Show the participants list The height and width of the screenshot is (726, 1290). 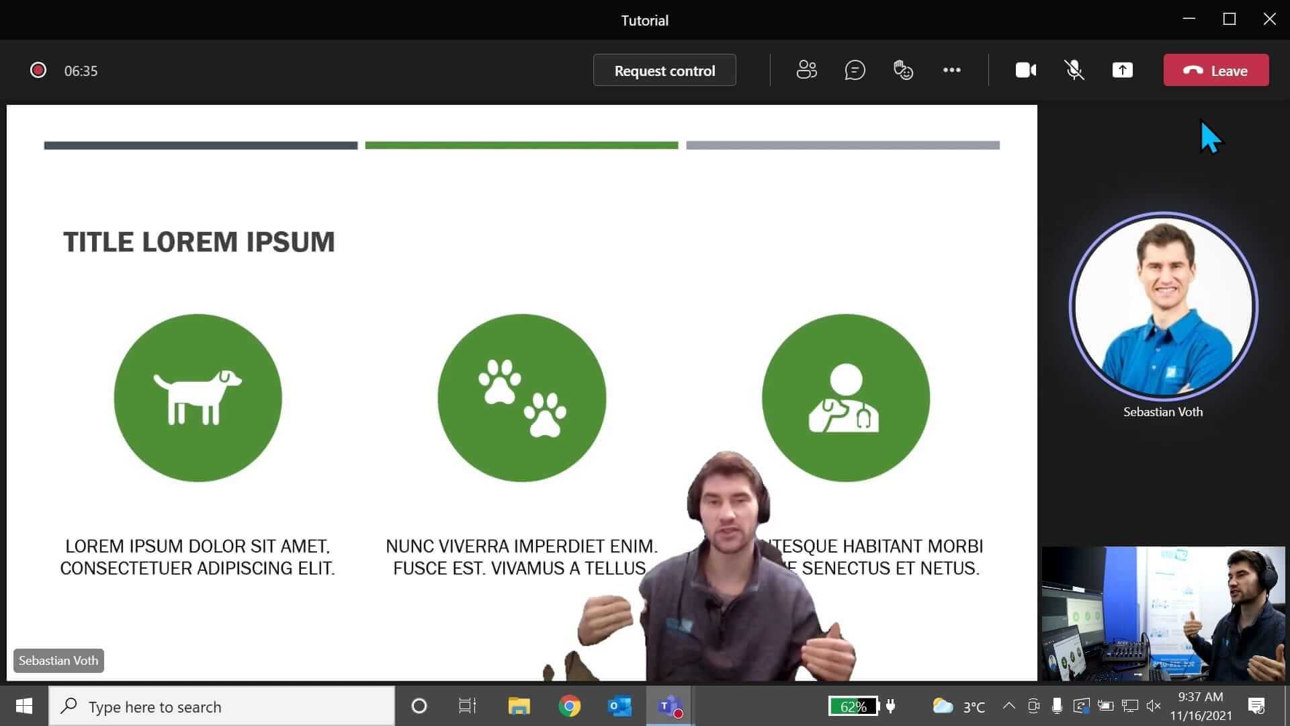pos(806,70)
